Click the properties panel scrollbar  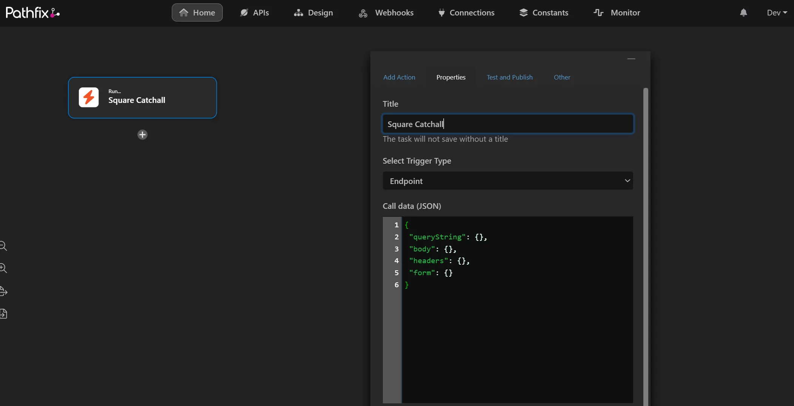[x=646, y=247]
